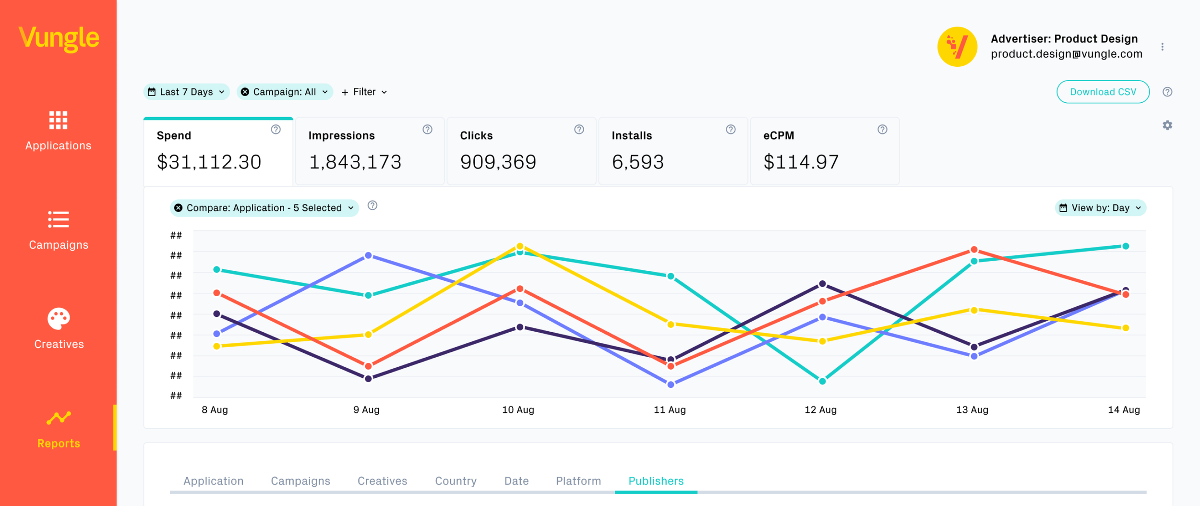Download the report as CSV
The image size is (1200, 506).
point(1103,92)
